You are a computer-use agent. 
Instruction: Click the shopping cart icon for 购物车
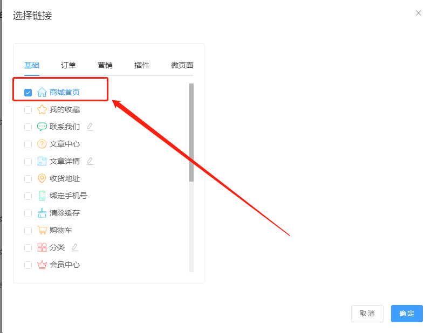(42, 230)
